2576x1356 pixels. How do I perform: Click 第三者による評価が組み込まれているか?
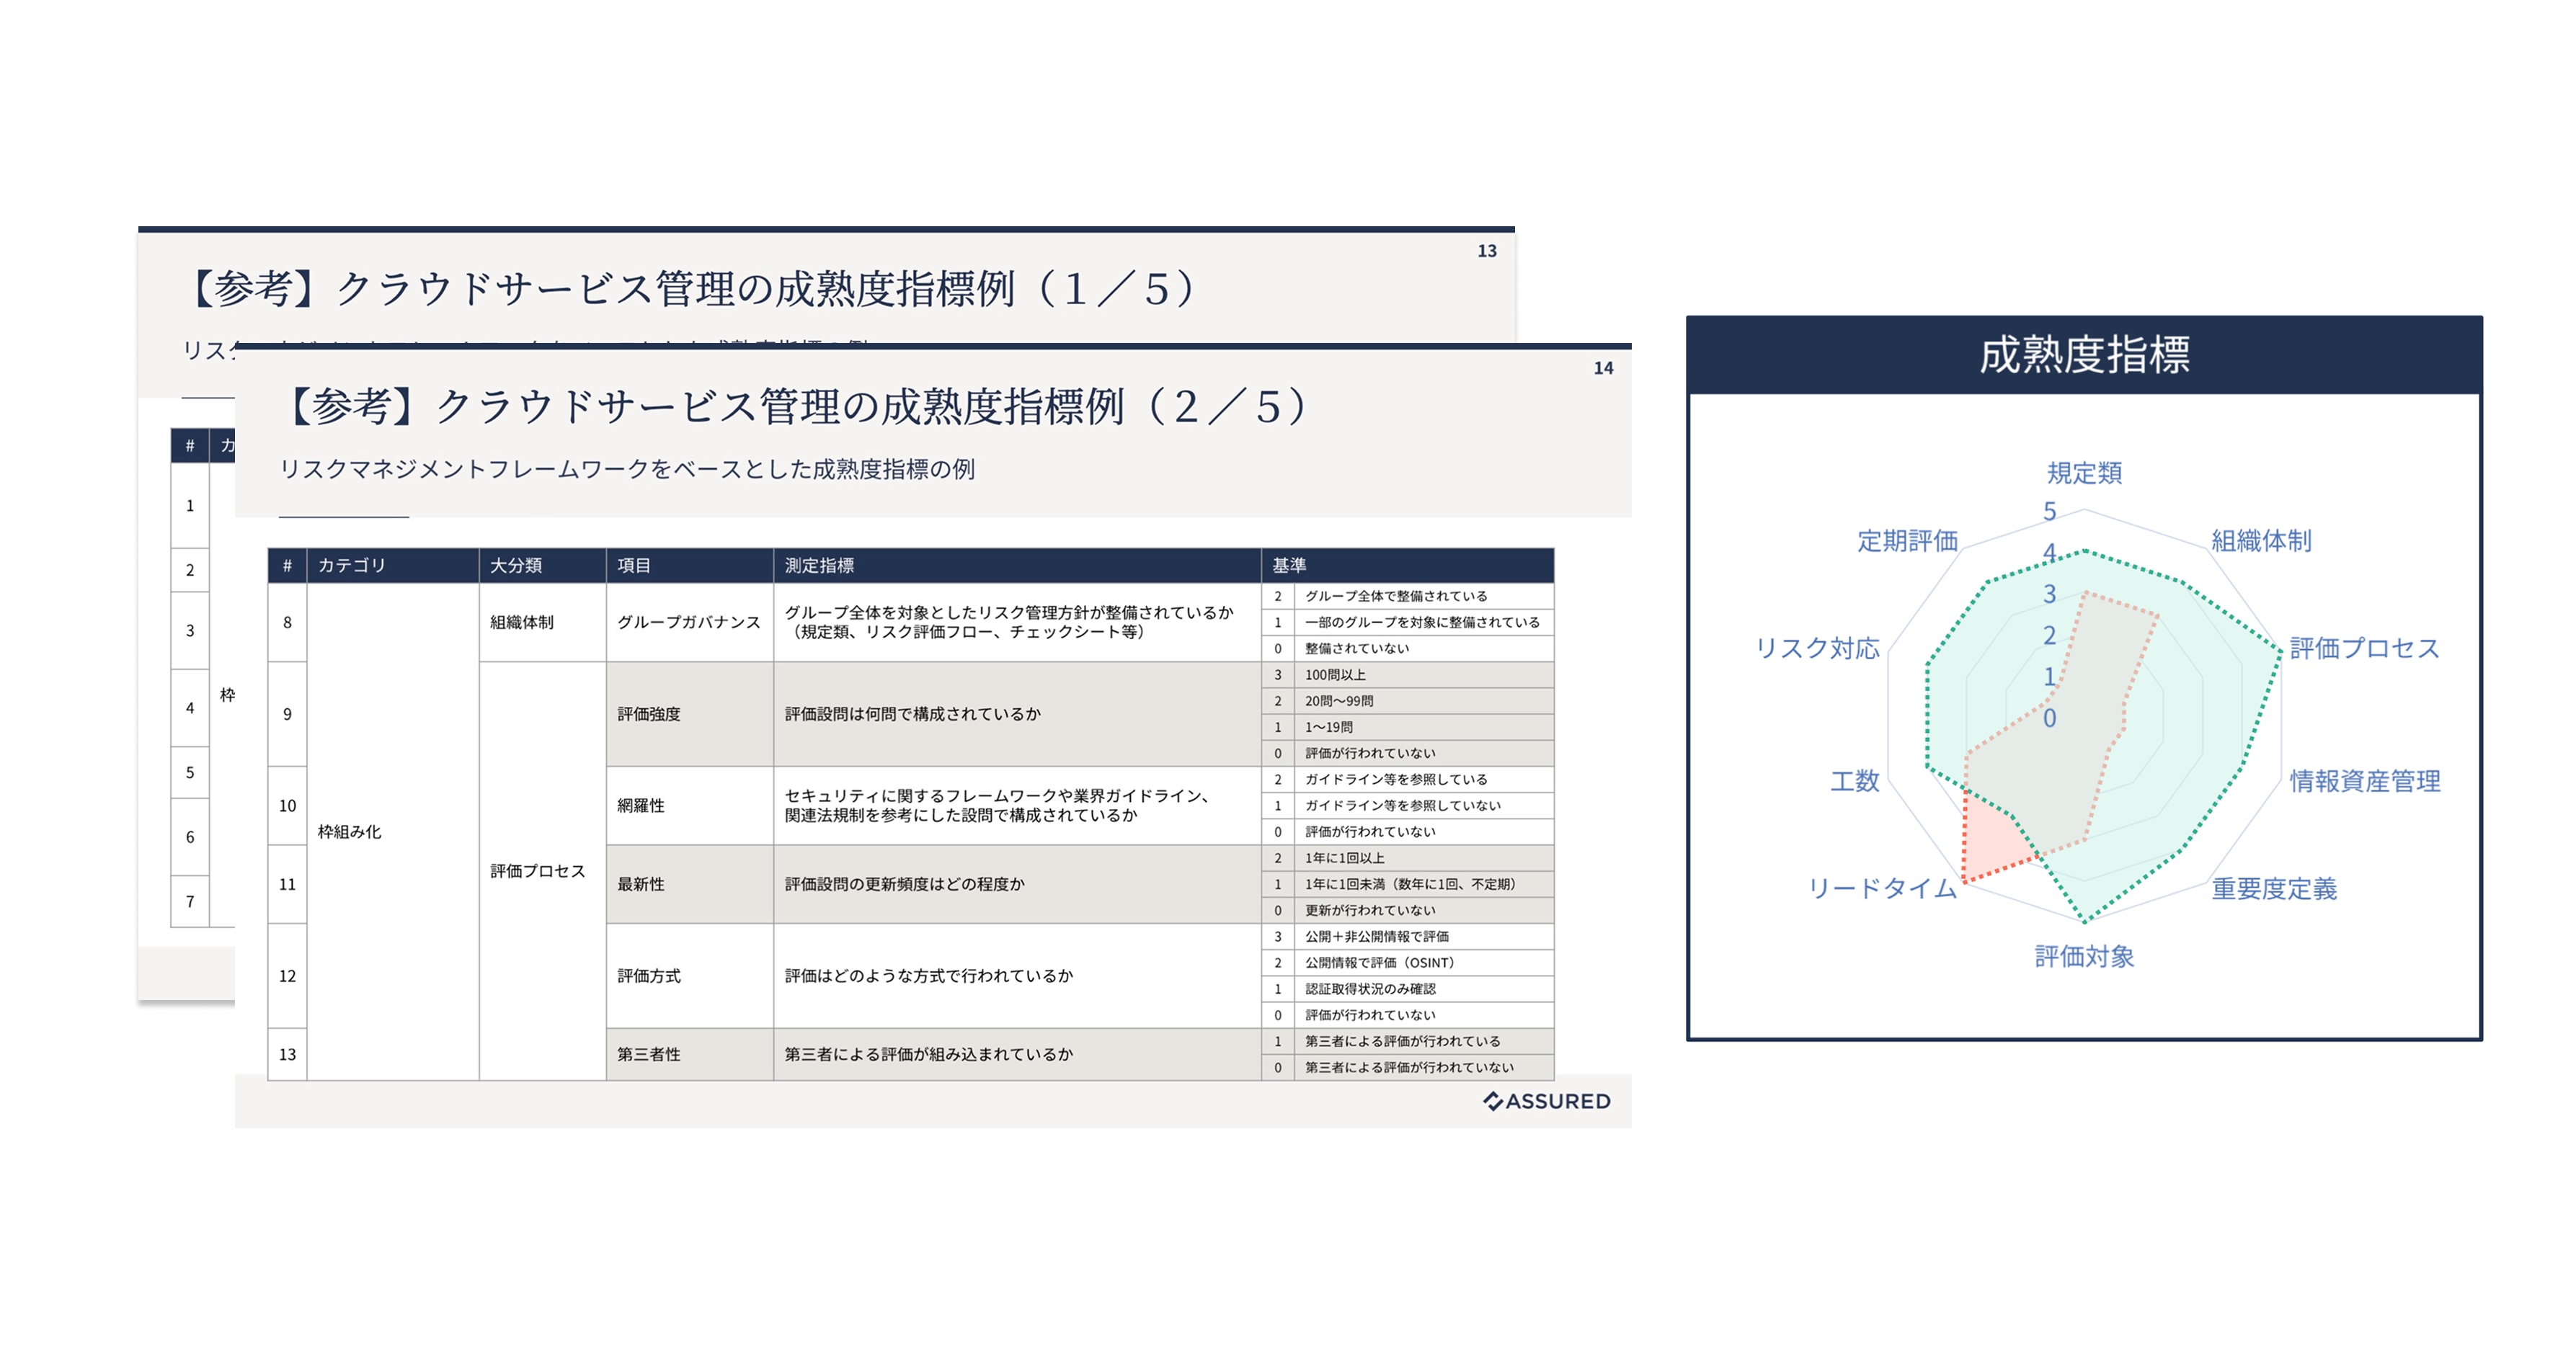point(928,1054)
